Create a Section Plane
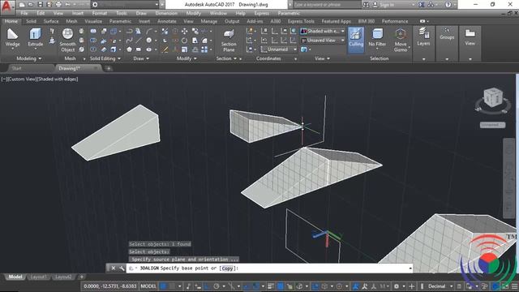The height and width of the screenshot is (292, 519). pyautogui.click(x=229, y=40)
